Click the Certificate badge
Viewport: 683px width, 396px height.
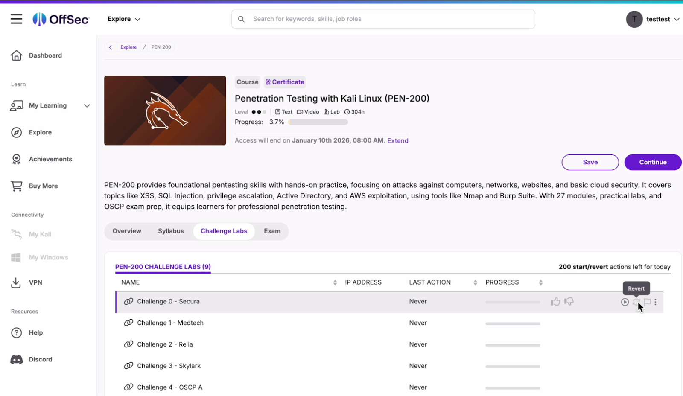tap(285, 82)
